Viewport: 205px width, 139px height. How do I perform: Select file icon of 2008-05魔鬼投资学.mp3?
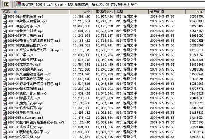pyautogui.click(x=5, y=103)
